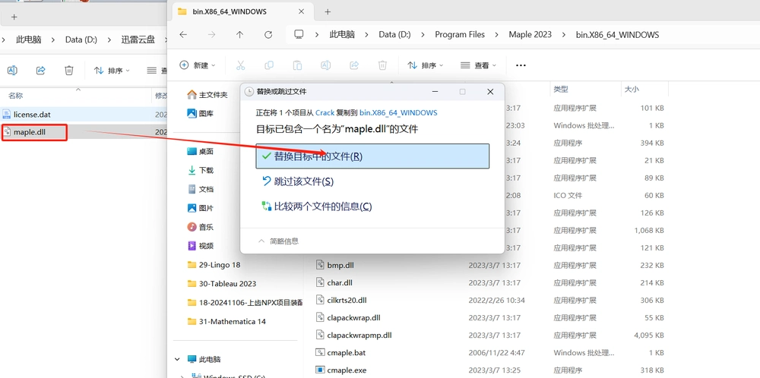Open the View dropdown in front window
Image resolution: width=760 pixels, height=378 pixels.
(478, 65)
